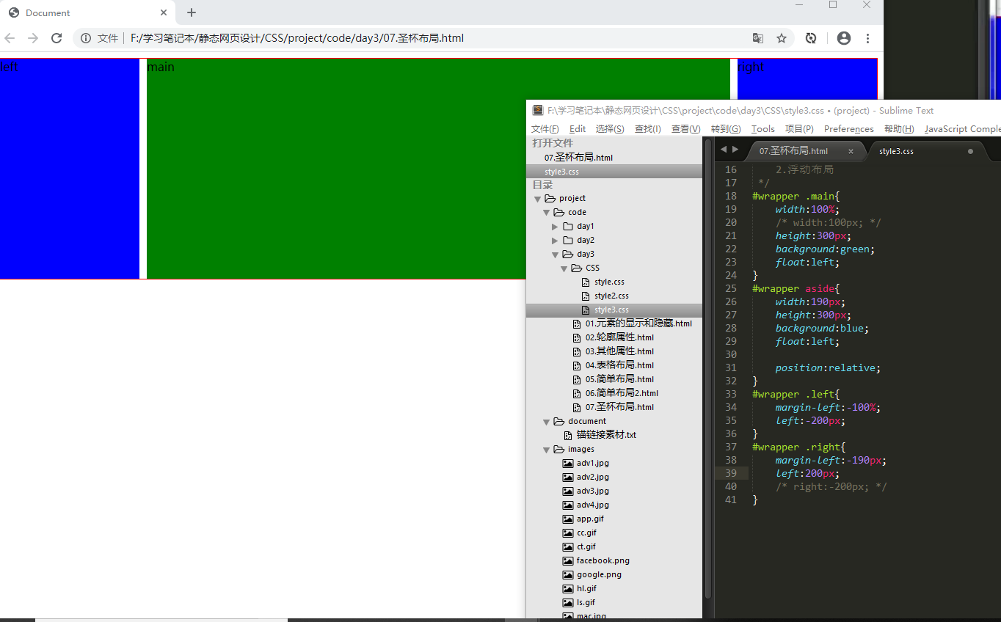The image size is (1001, 622).
Task: Open Sublime Text 文件(F) menu
Action: [x=545, y=129]
